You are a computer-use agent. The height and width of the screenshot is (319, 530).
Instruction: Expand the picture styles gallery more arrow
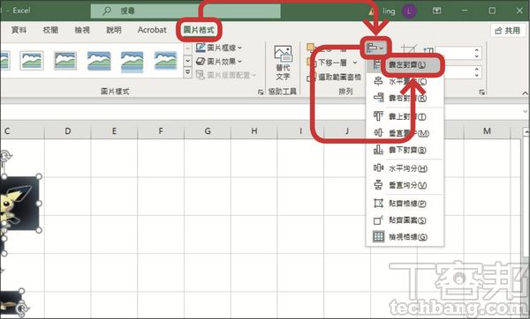[187, 73]
